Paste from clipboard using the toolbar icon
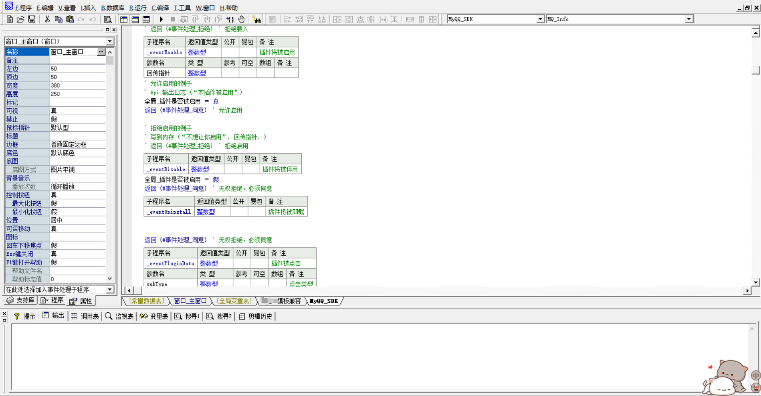The image size is (761, 396). coord(70,19)
